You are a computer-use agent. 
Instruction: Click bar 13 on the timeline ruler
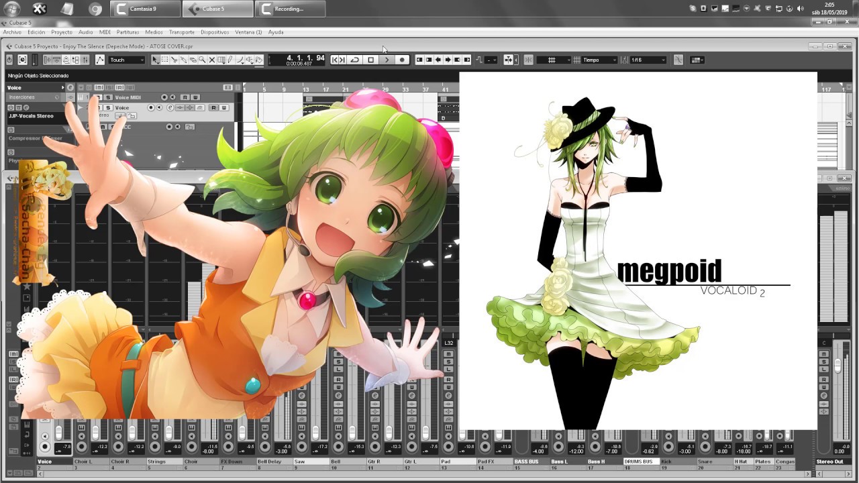305,89
